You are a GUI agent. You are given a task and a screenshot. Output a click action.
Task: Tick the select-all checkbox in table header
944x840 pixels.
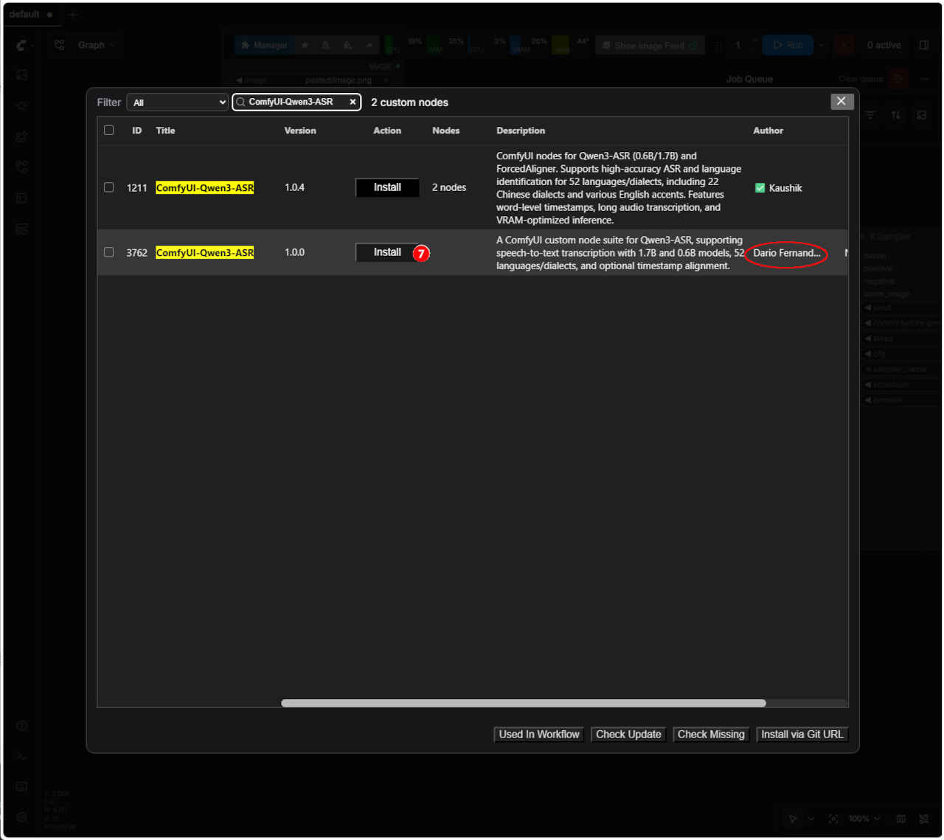(109, 131)
